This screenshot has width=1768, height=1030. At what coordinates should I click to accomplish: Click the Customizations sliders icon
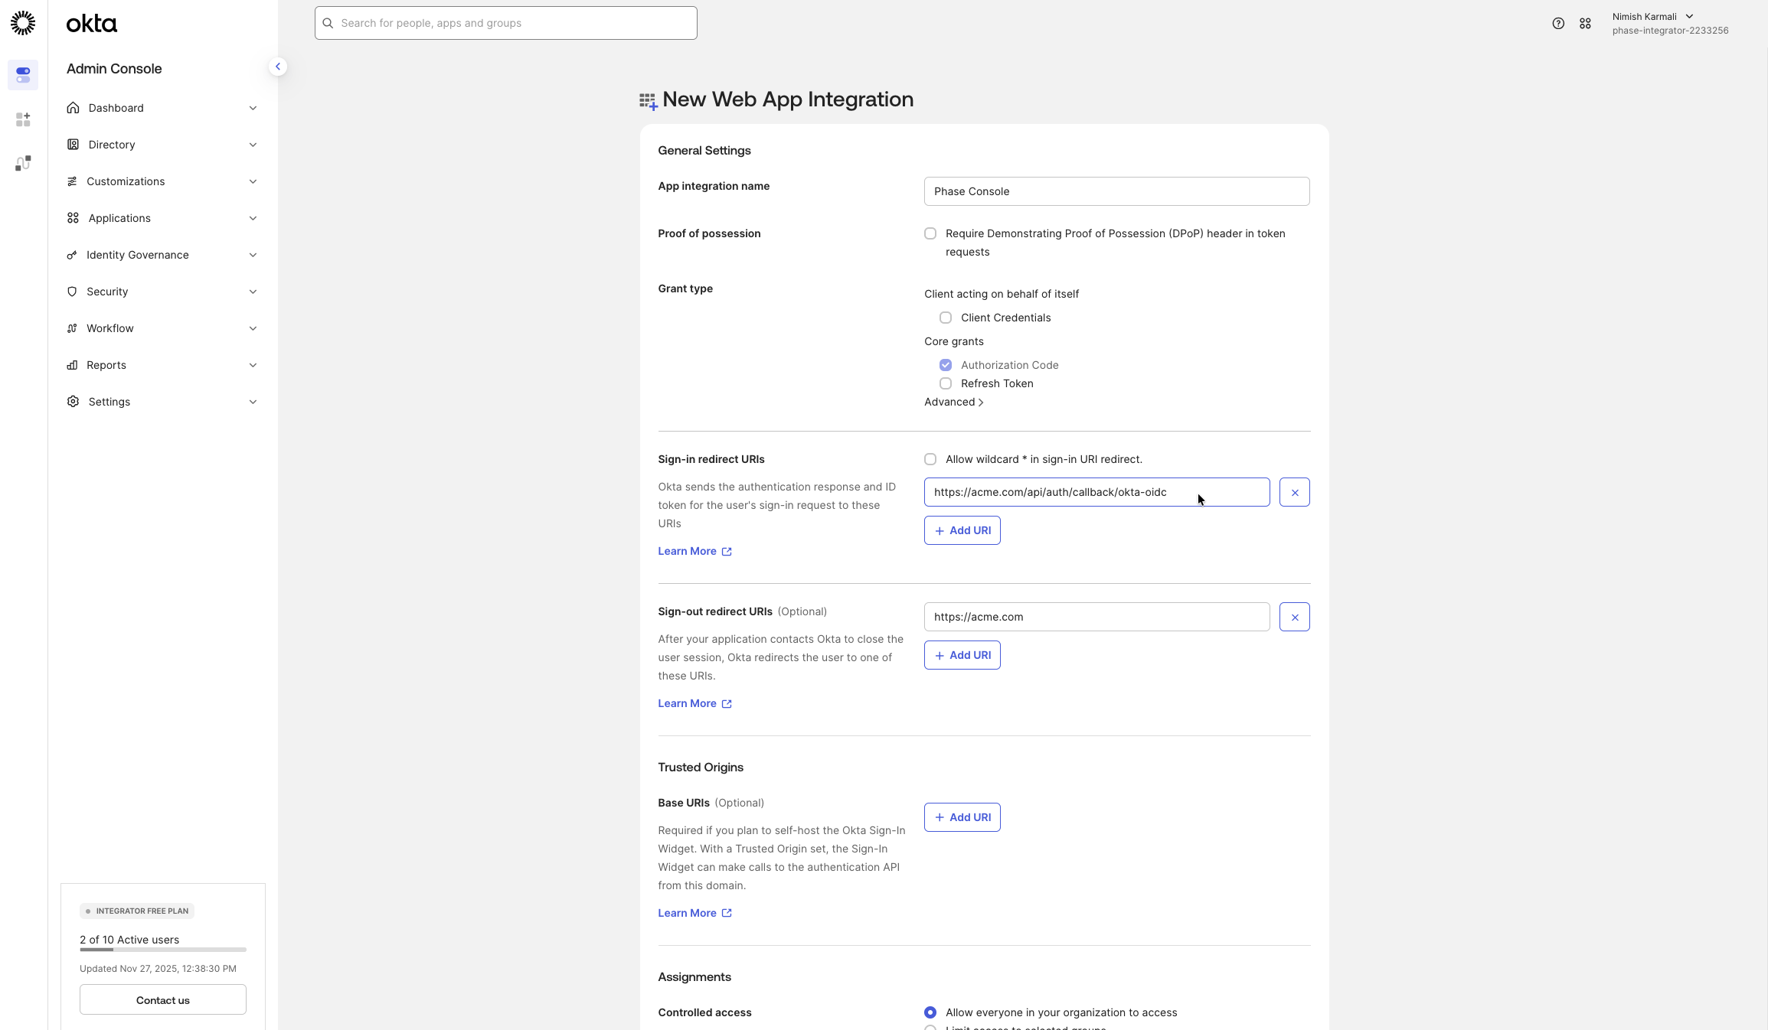[x=72, y=181]
